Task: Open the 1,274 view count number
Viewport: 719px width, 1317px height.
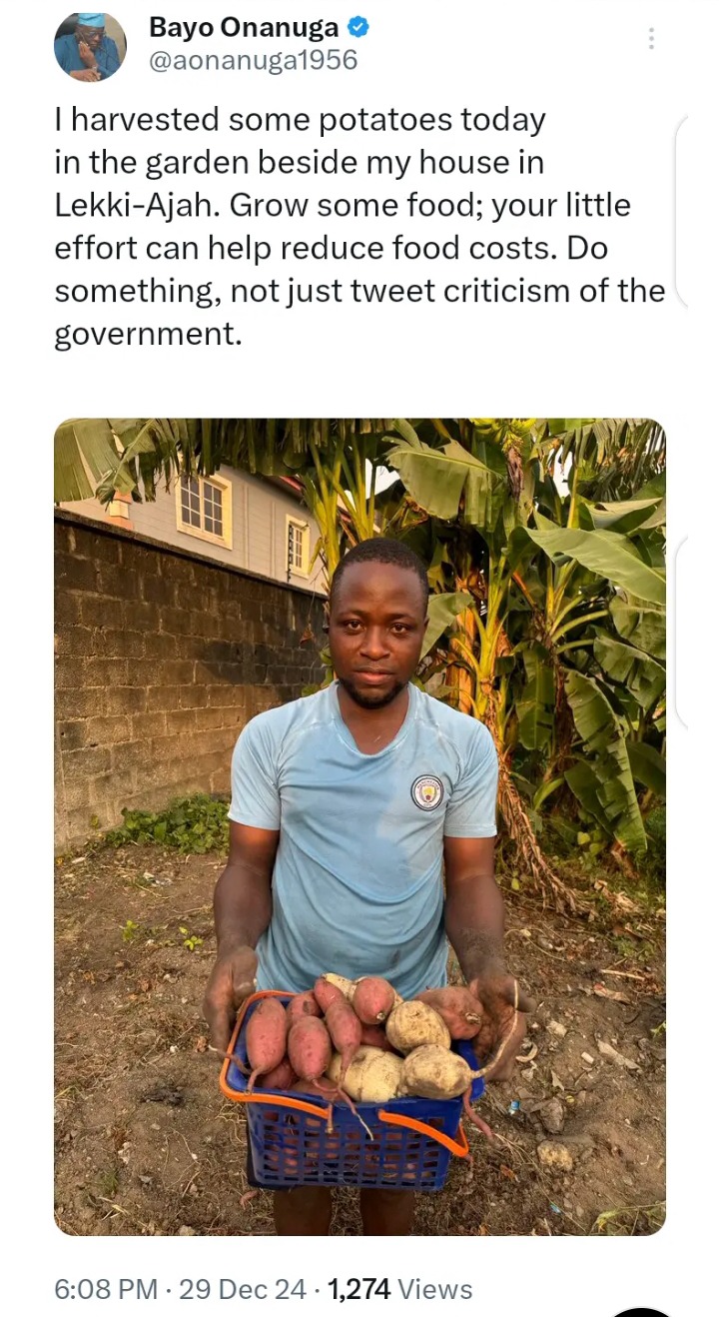Action: click(x=359, y=1289)
